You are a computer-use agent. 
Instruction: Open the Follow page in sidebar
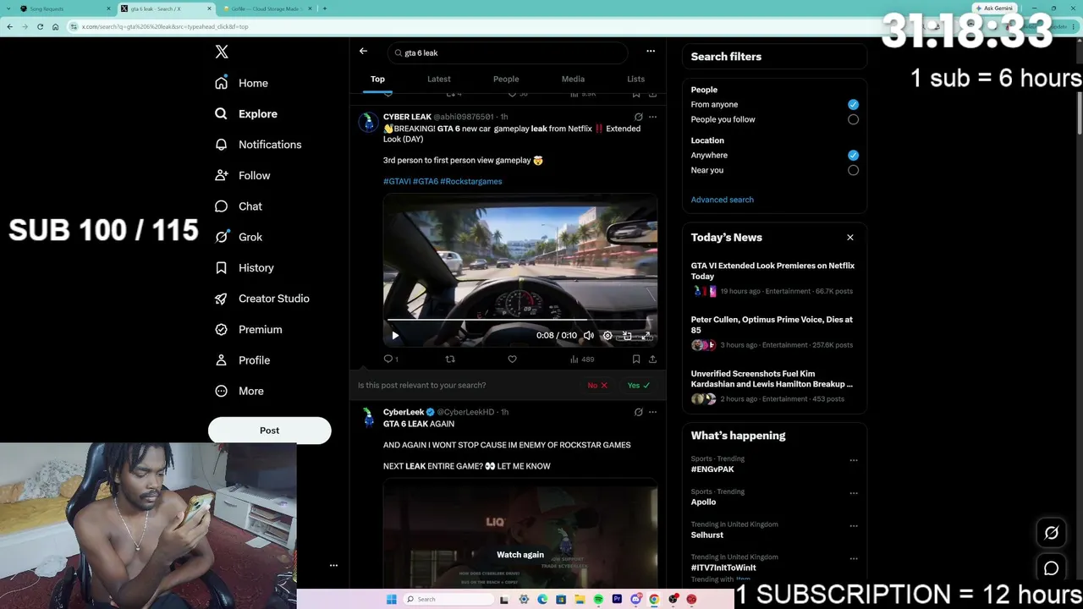[x=242, y=175]
